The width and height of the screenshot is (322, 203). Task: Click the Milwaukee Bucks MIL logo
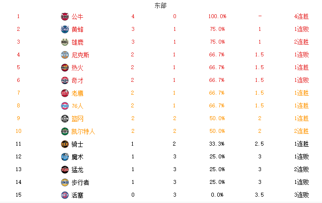coord(65,42)
